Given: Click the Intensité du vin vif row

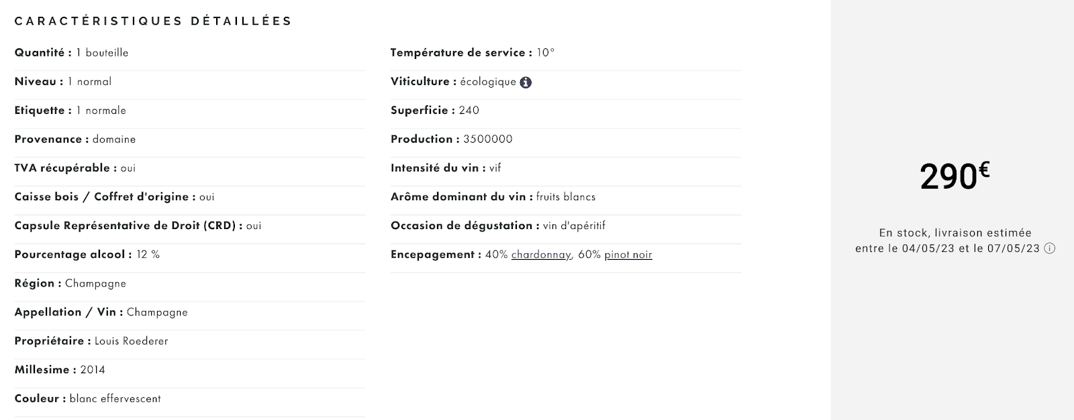Looking at the screenshot, I should (x=566, y=167).
